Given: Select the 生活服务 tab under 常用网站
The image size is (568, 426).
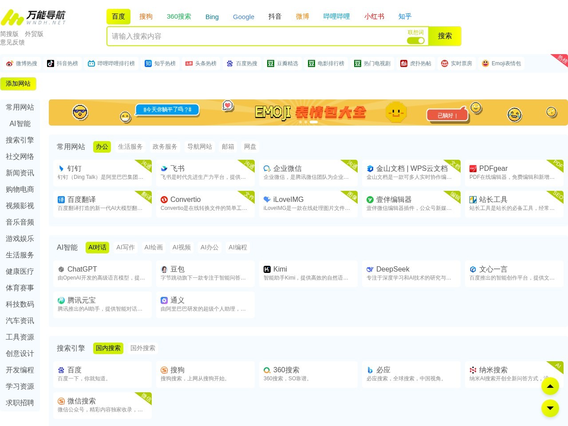Looking at the screenshot, I should 130,146.
